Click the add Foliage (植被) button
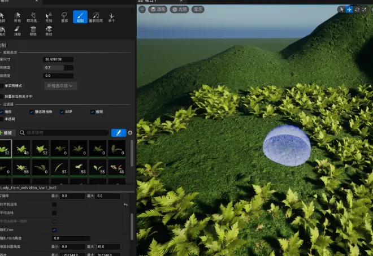Screen dimensions: 373x256 click(8, 133)
